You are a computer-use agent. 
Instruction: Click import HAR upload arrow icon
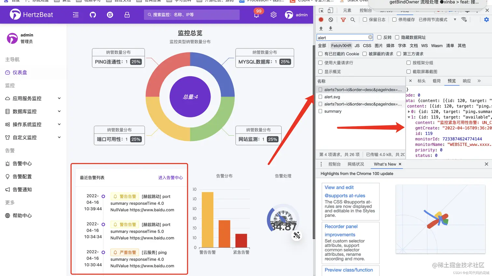coord(321,28)
